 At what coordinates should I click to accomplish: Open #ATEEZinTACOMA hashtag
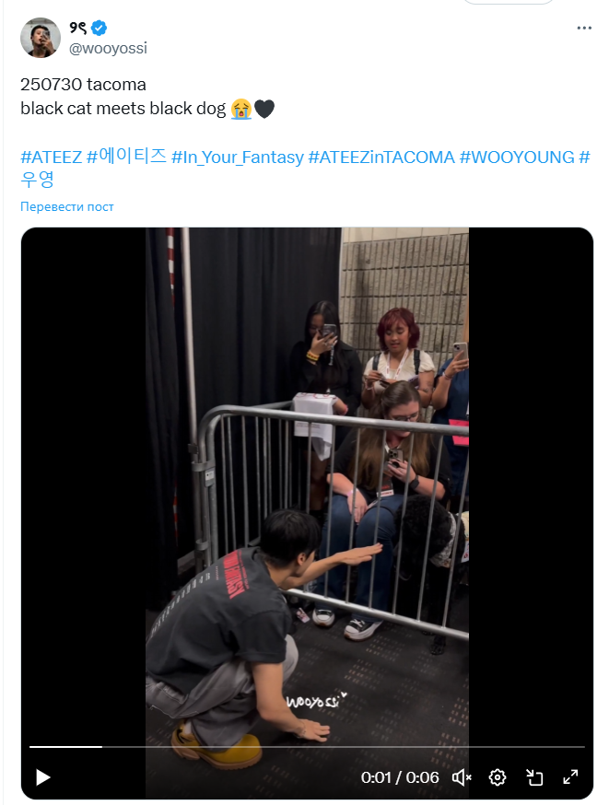[381, 157]
